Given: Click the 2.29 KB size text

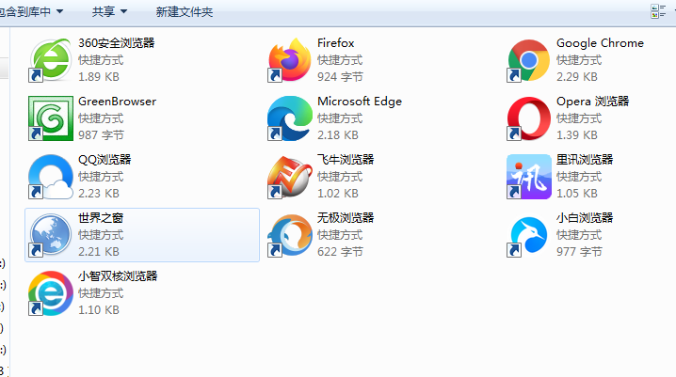Looking at the screenshot, I should point(577,77).
